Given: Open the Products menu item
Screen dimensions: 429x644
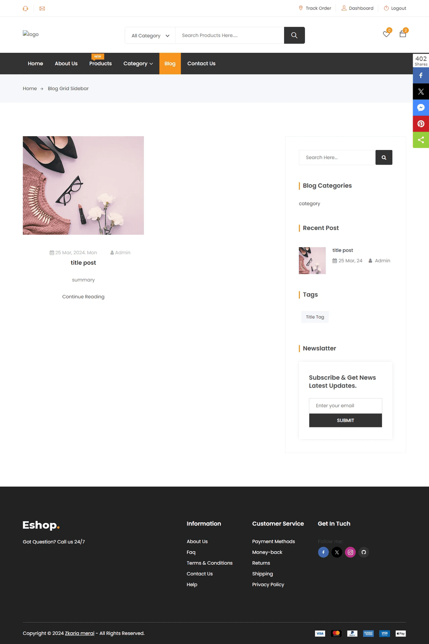Looking at the screenshot, I should (x=101, y=64).
